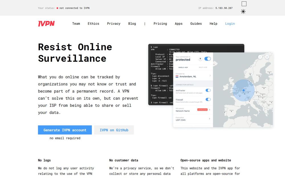Expand the Amsterdam, NL server chevron
Viewport: 285px width, 178px height.
point(210,75)
